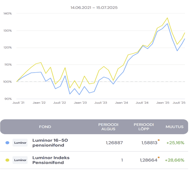Open the Luminor Indeks Pensionifond fund name
Screen dimensions: 195x173
pos(51,160)
